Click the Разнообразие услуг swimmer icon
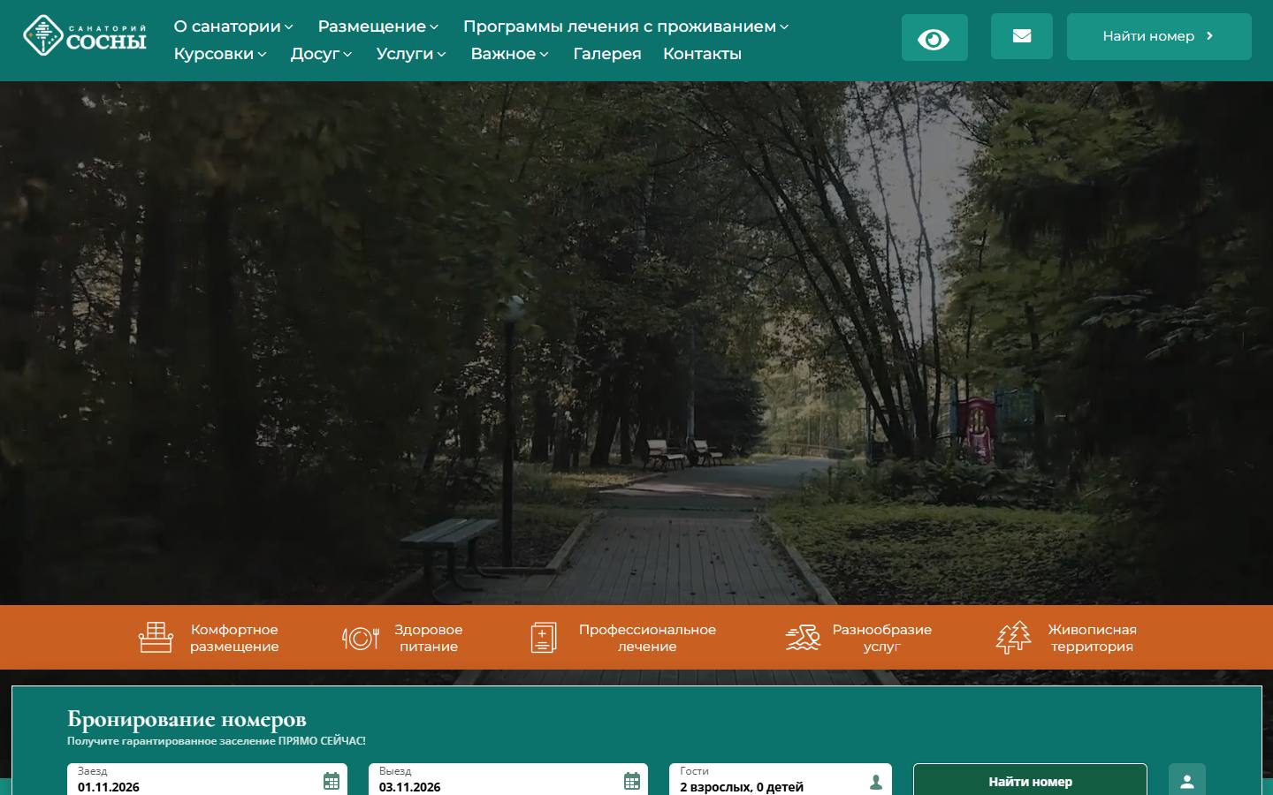1273x795 pixels. (803, 638)
